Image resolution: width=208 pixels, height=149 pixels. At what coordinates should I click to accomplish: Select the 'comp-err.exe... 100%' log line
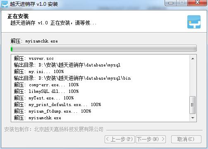[x=46, y=85]
